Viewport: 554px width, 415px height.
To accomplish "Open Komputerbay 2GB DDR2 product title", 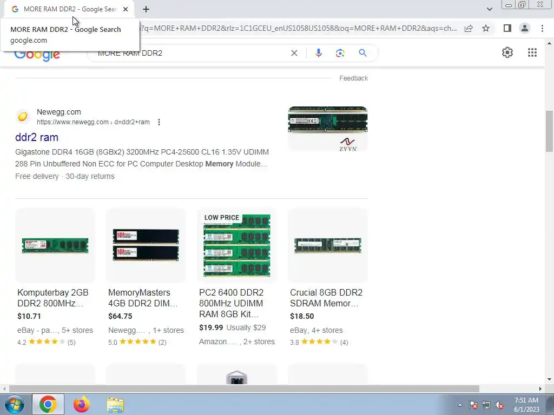I will (52, 298).
